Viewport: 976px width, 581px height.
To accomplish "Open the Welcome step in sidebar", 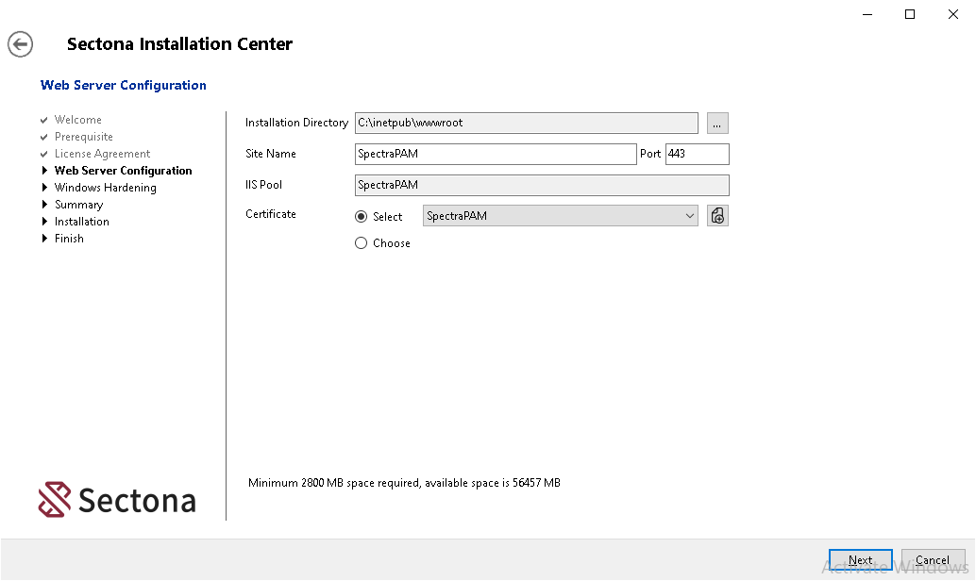I will point(77,120).
